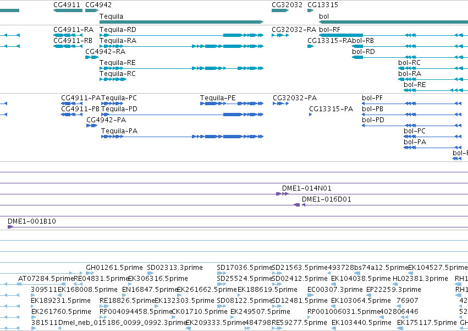The width and height of the screenshot is (468, 331).
Task: Select EST EK104038.5prime
Action: [361, 279]
